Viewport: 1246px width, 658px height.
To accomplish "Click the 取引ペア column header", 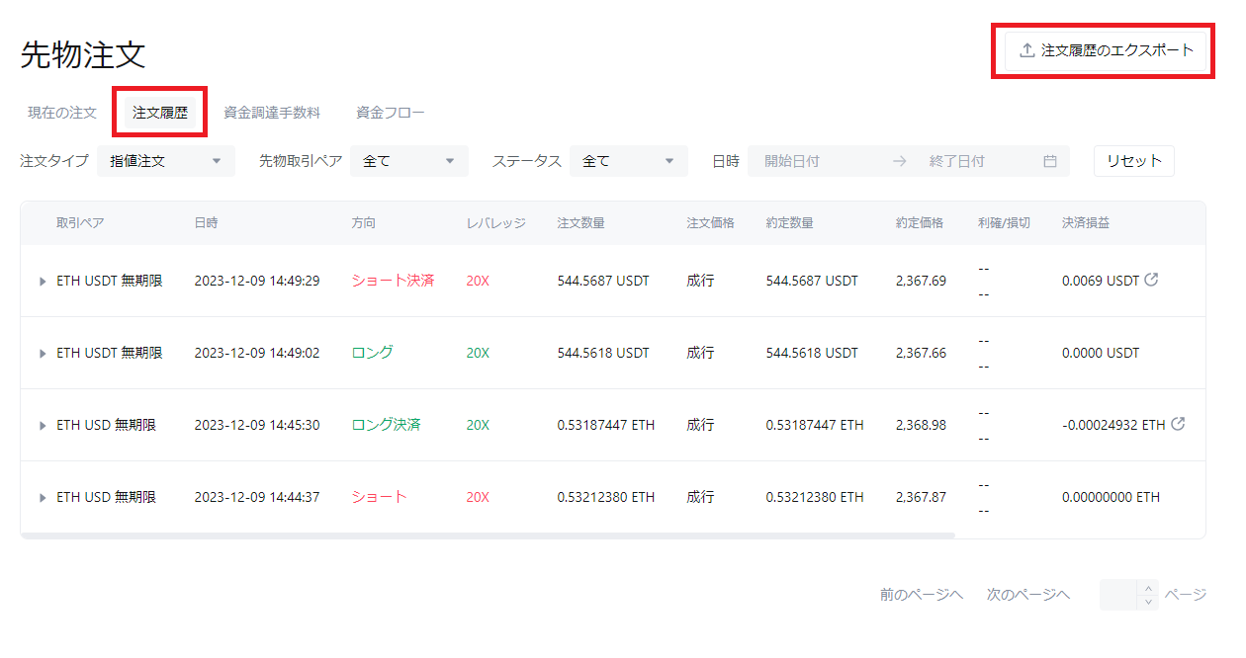I will point(80,223).
